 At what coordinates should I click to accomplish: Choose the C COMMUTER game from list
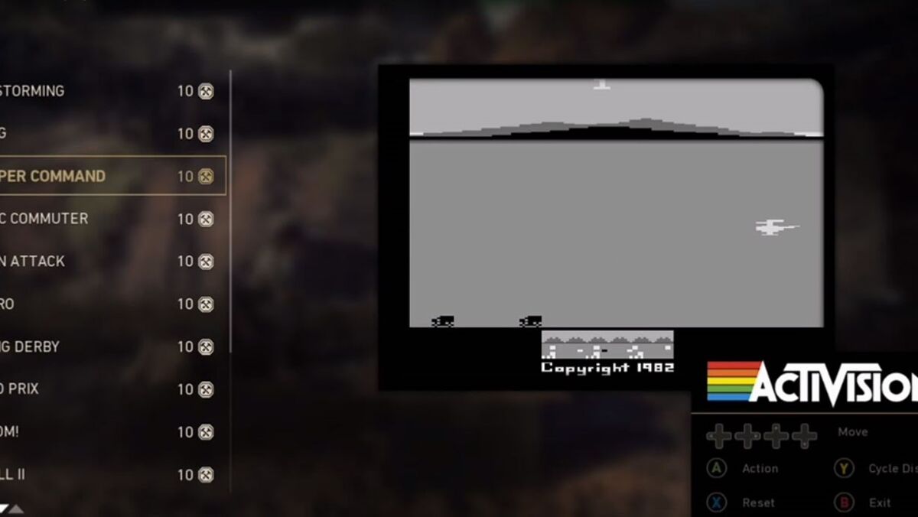click(46, 219)
